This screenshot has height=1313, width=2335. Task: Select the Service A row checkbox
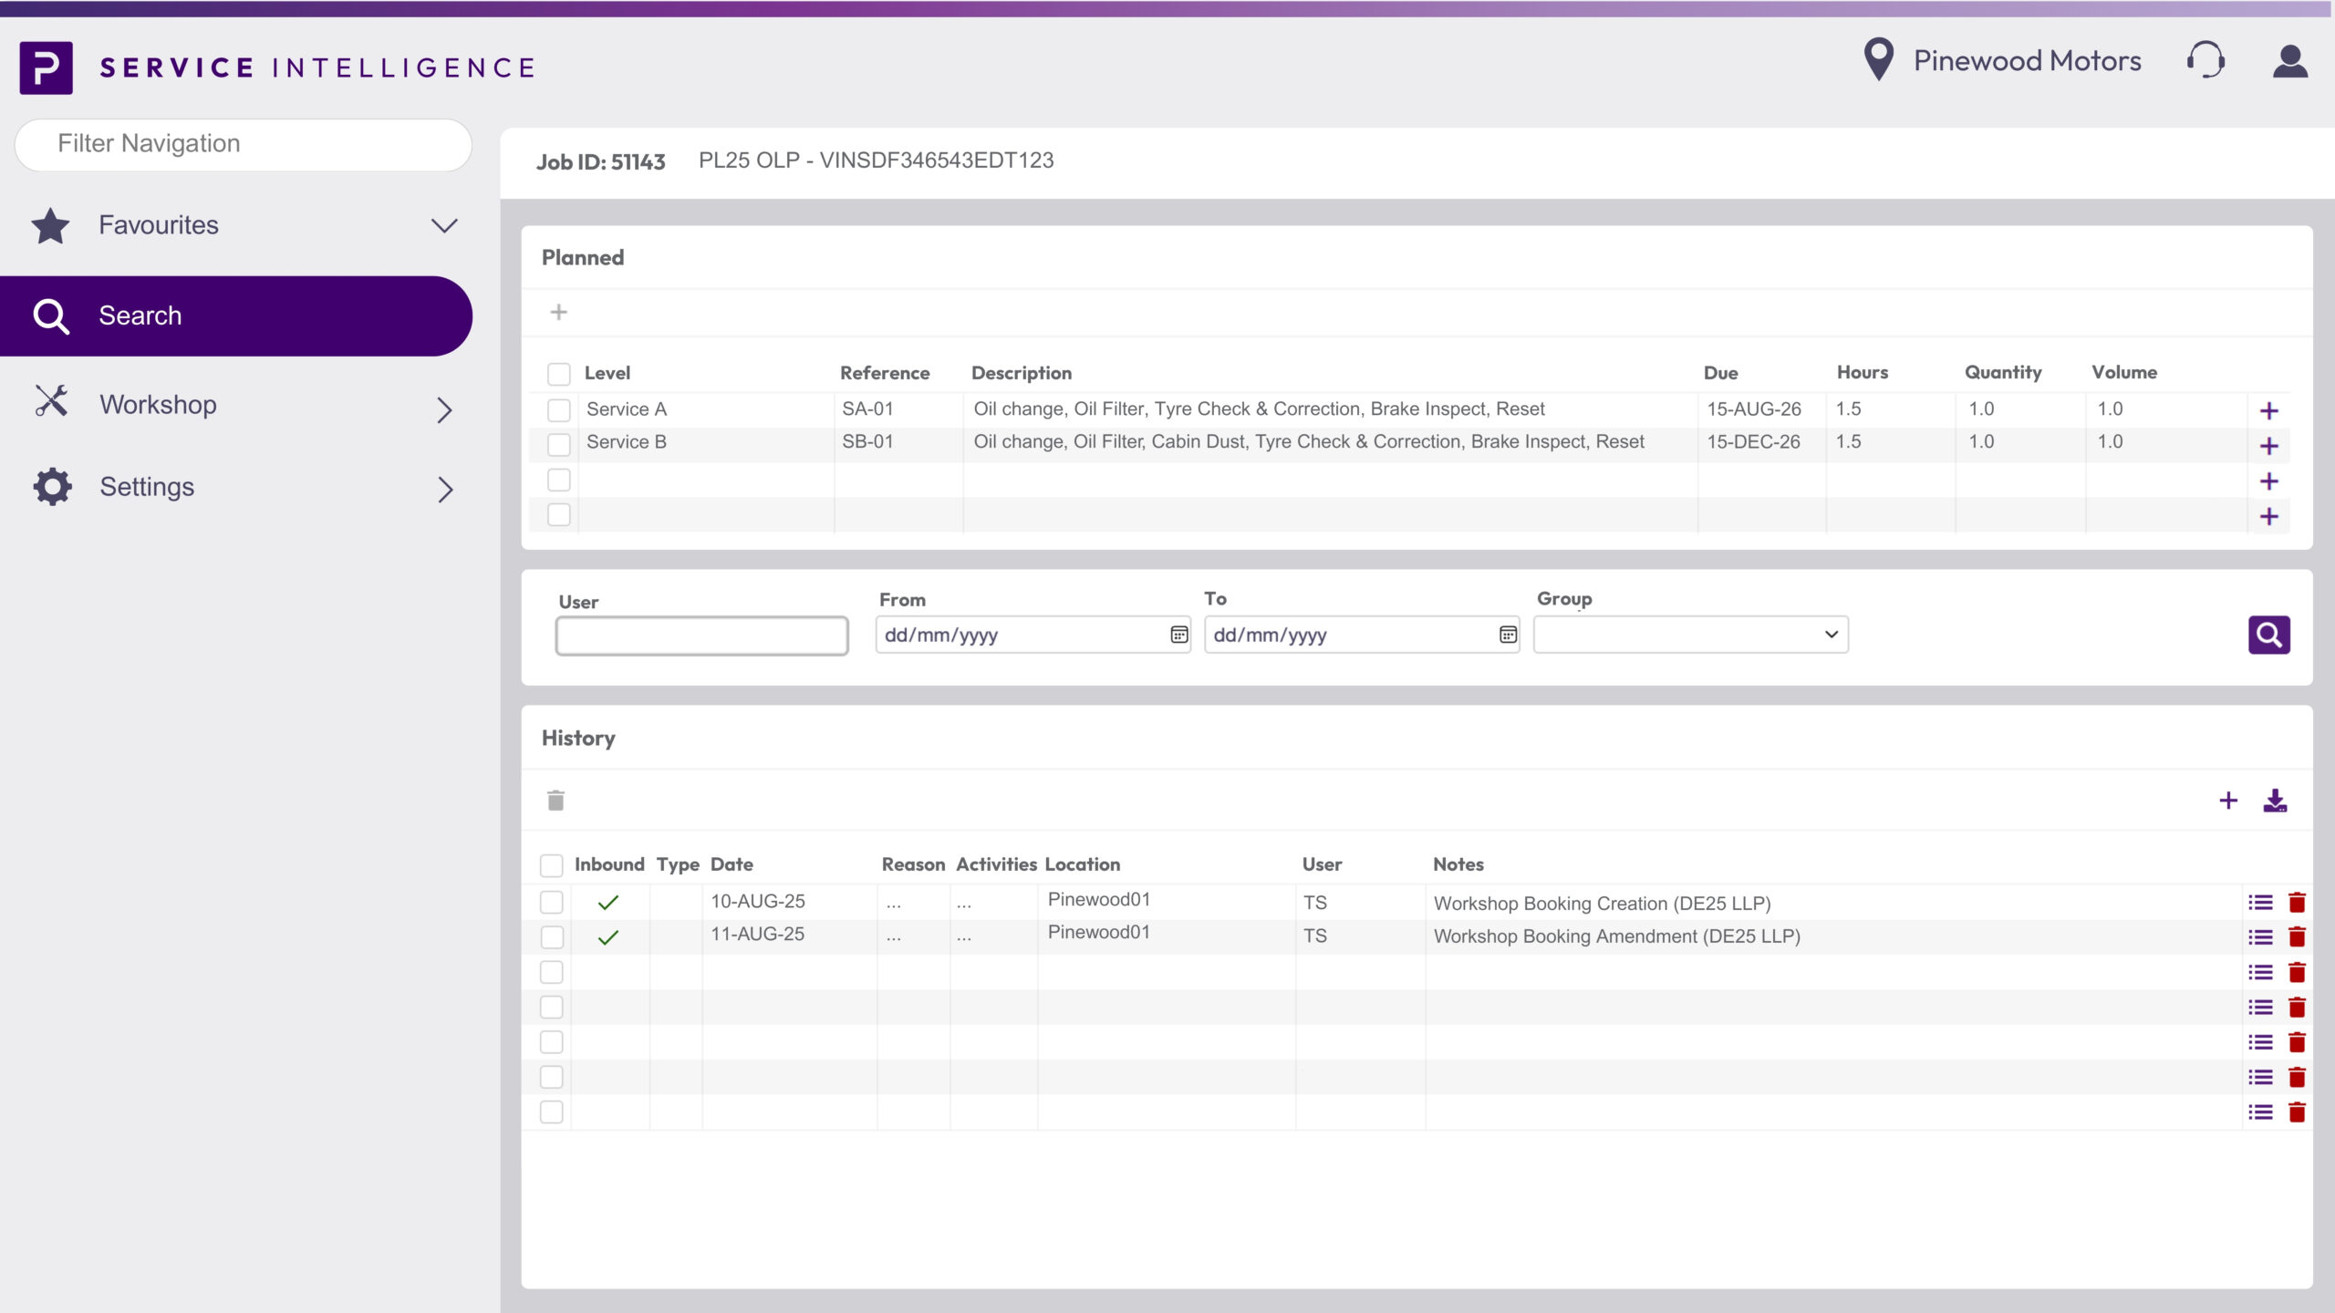pyautogui.click(x=559, y=408)
